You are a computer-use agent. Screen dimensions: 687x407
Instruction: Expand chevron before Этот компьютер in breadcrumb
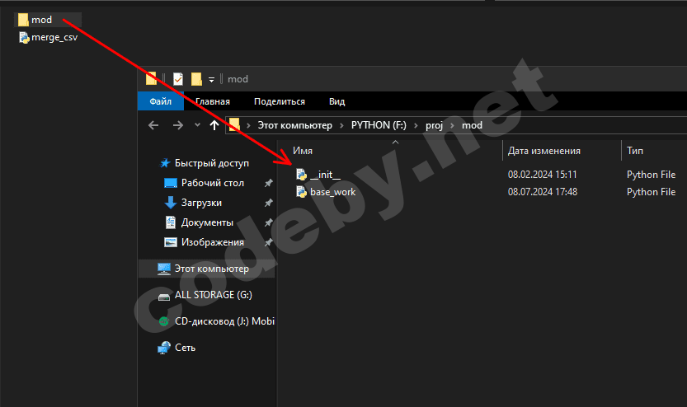[248, 125]
